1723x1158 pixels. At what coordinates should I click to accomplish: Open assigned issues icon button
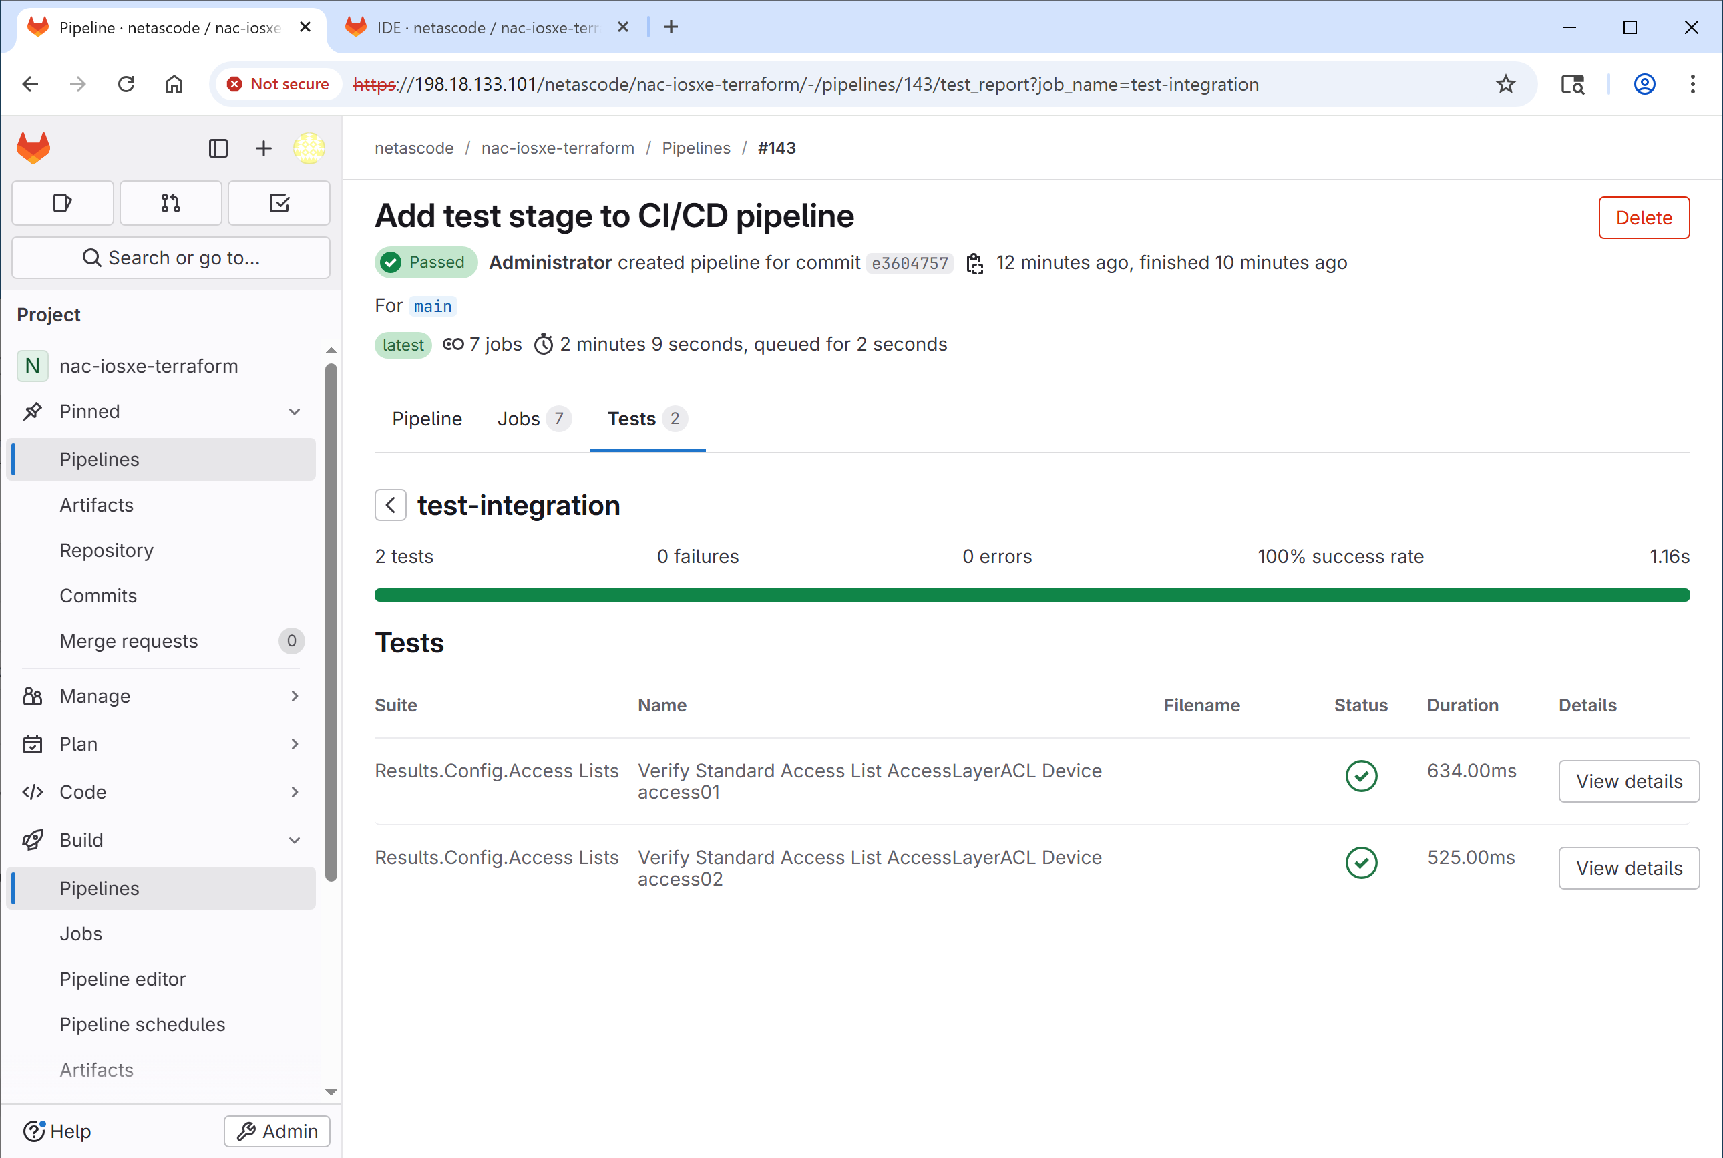click(x=63, y=203)
